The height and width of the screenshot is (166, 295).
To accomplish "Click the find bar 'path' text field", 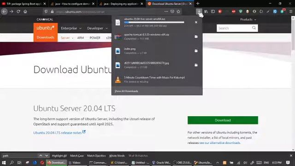I will tap(19, 156).
